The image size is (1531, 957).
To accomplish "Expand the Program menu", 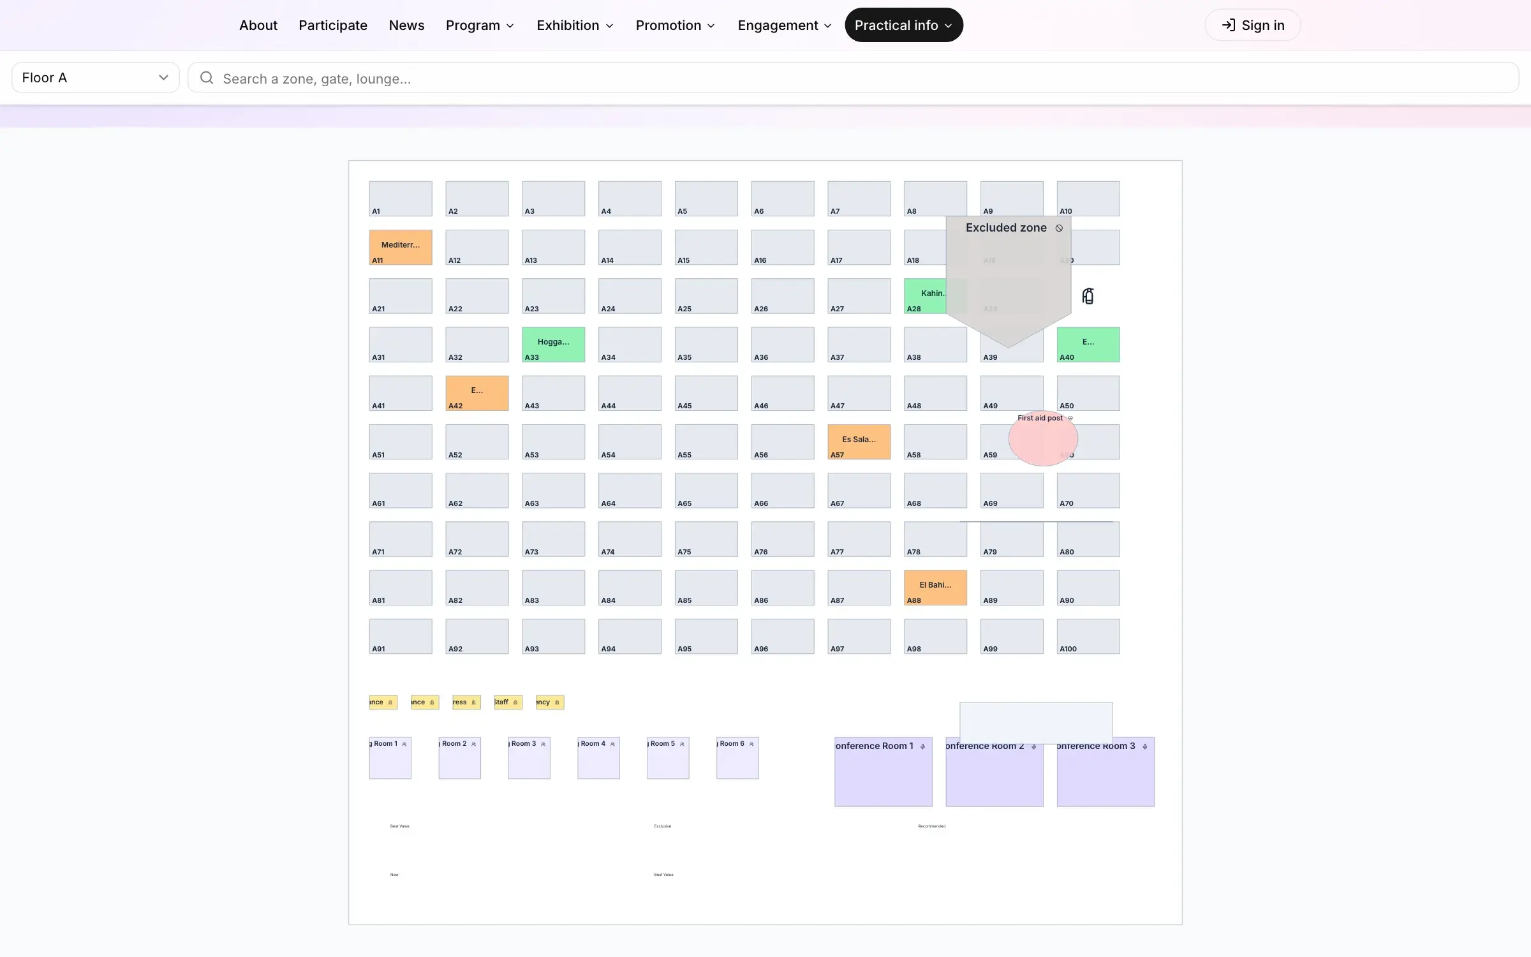I will click(x=480, y=25).
